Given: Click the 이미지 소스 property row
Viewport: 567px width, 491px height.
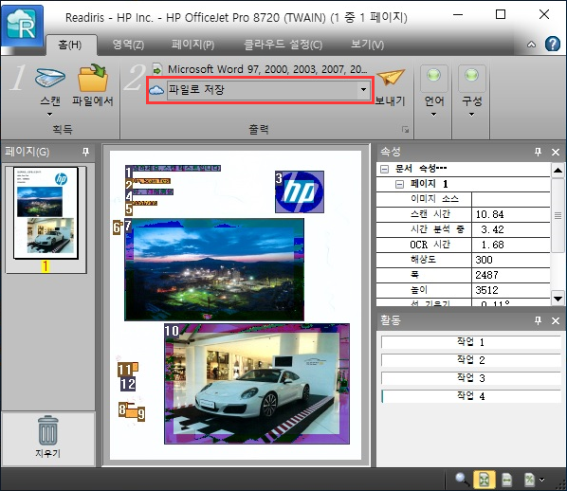Looking at the screenshot, I should 463,199.
